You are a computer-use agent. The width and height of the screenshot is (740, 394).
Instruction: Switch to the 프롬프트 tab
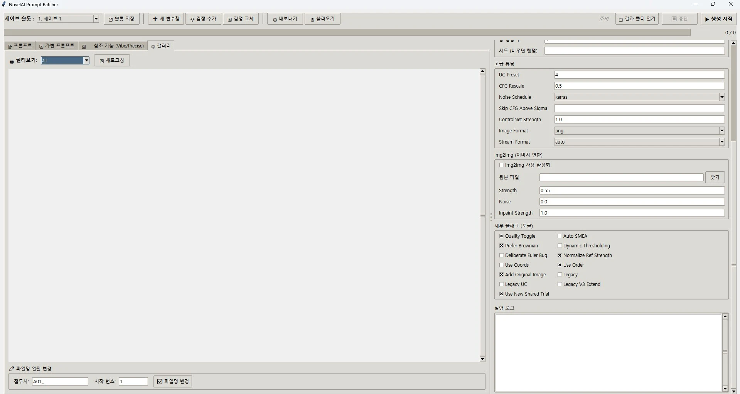20,46
